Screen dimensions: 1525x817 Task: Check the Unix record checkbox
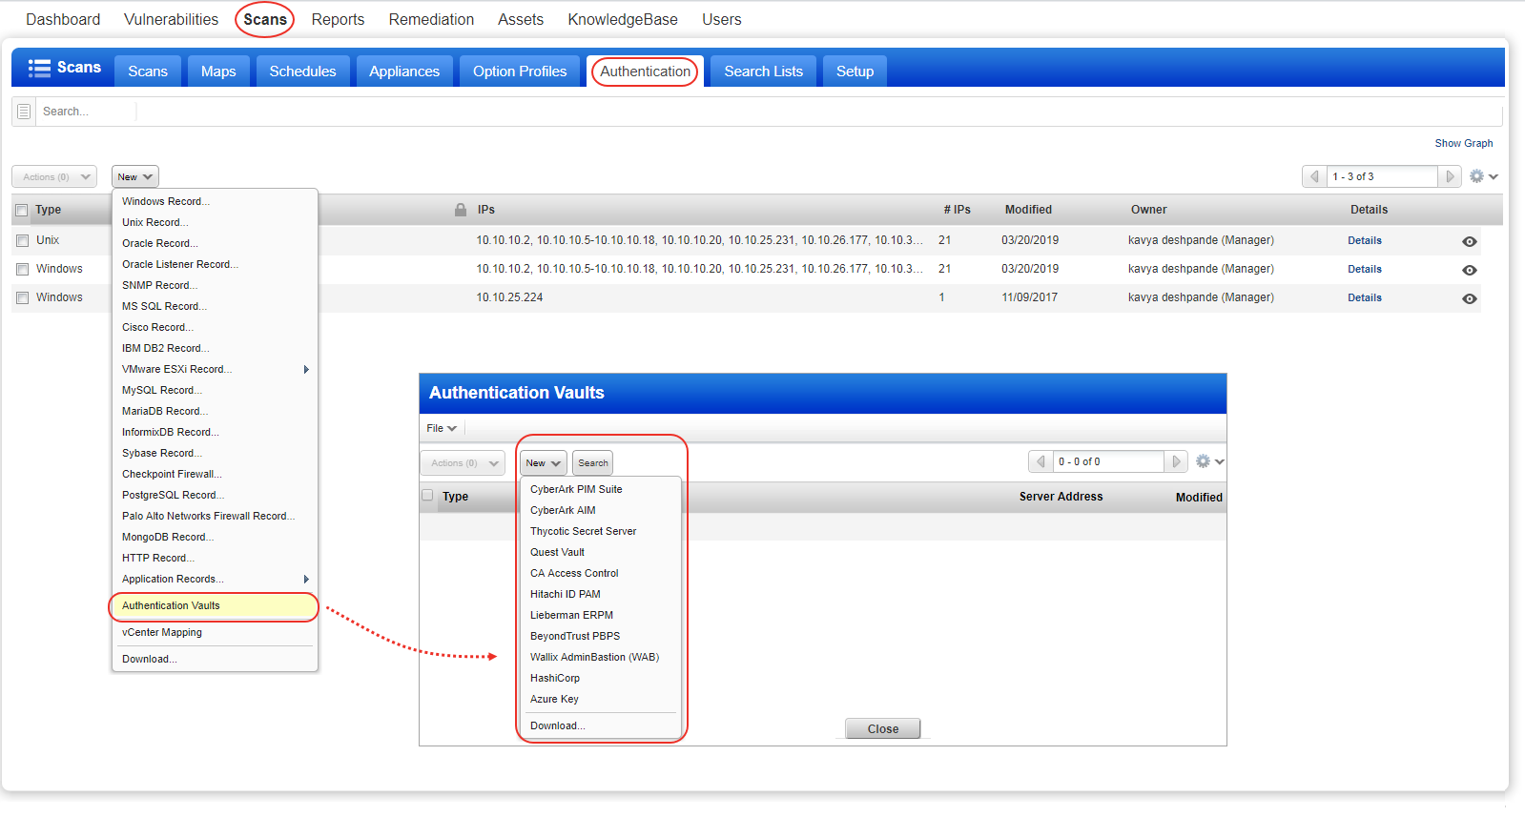point(22,240)
